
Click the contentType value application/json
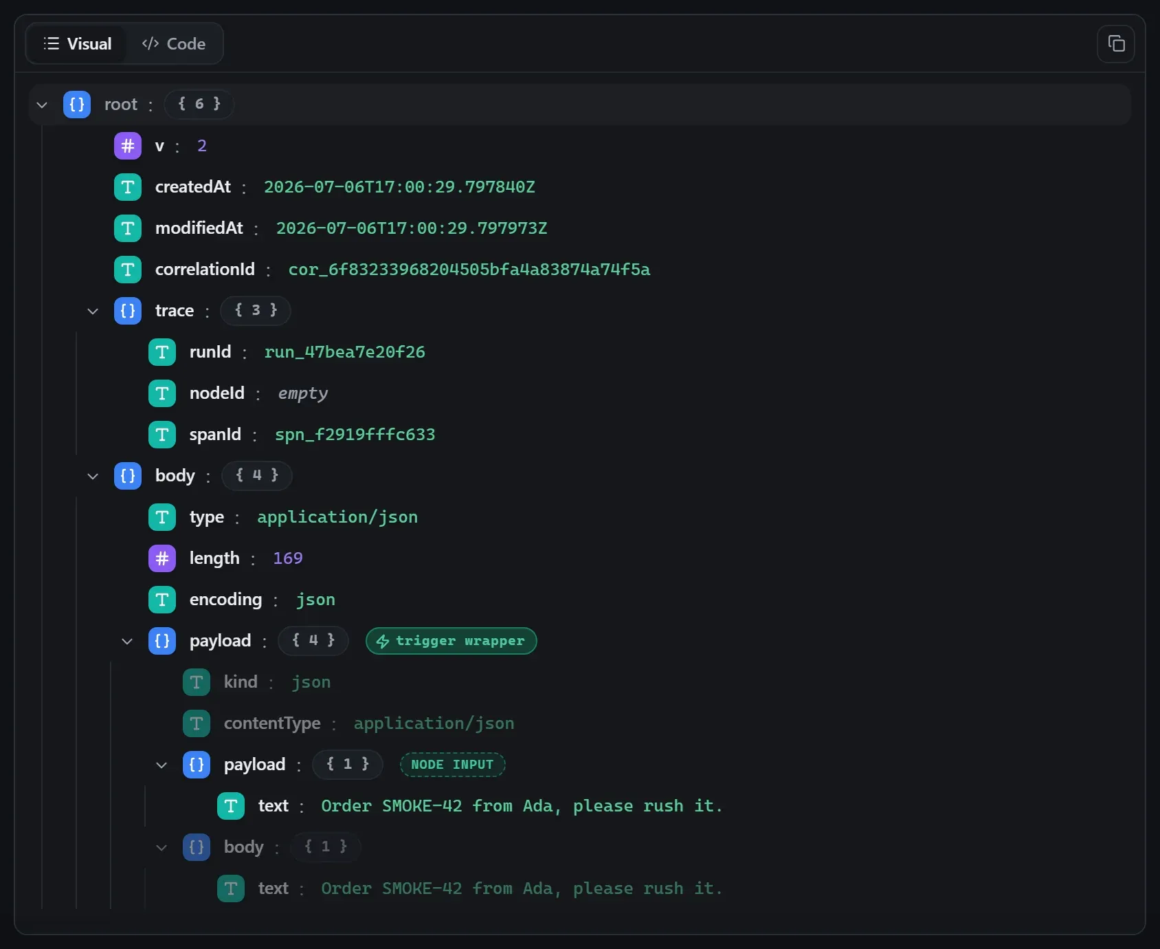point(434,723)
